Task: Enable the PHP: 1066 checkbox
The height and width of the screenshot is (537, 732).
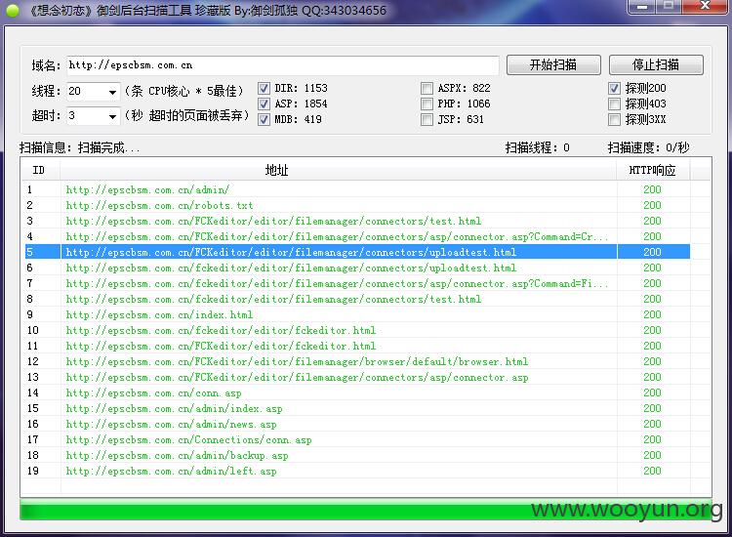Action: tap(427, 103)
